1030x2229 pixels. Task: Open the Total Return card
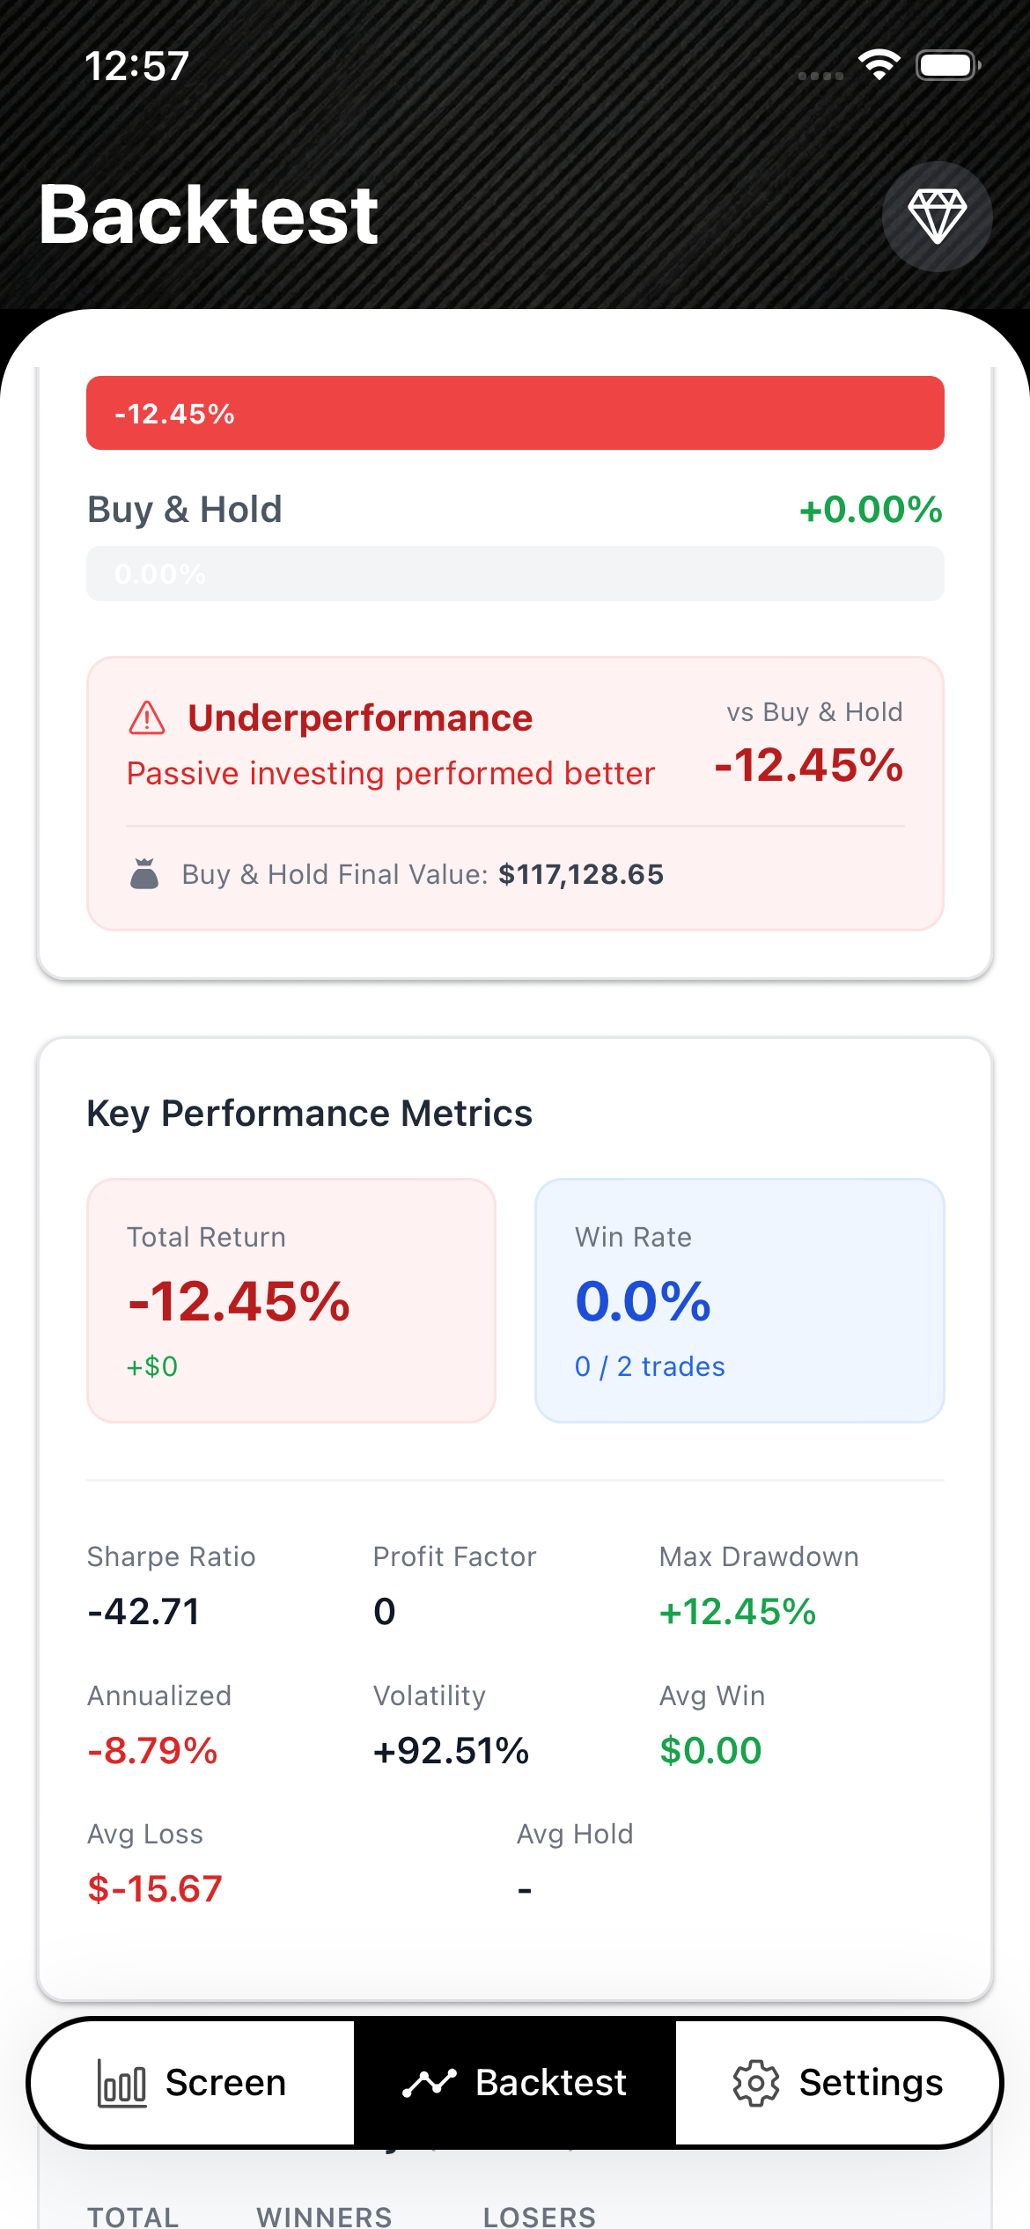tap(291, 1300)
